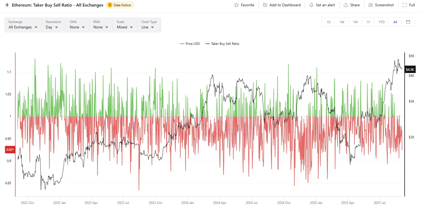Click the $4.3K current price label

click(410, 69)
